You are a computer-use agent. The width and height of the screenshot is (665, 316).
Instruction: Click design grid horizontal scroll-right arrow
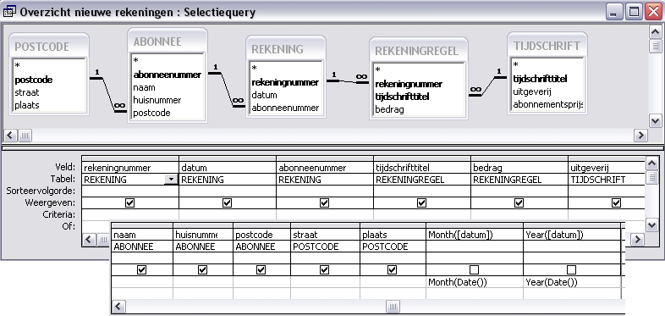(637, 240)
